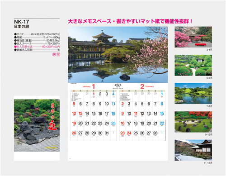The width and height of the screenshot is (226, 176).
Task: Click the black bullet beside サイズ
Action: (x=15, y=34)
